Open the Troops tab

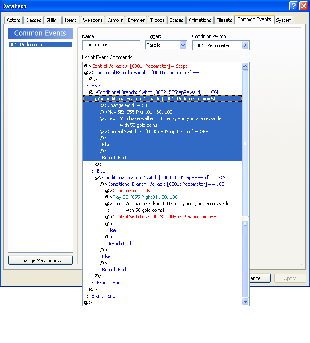157,20
